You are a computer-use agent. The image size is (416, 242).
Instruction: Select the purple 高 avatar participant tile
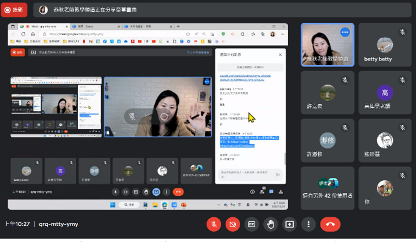(385, 92)
